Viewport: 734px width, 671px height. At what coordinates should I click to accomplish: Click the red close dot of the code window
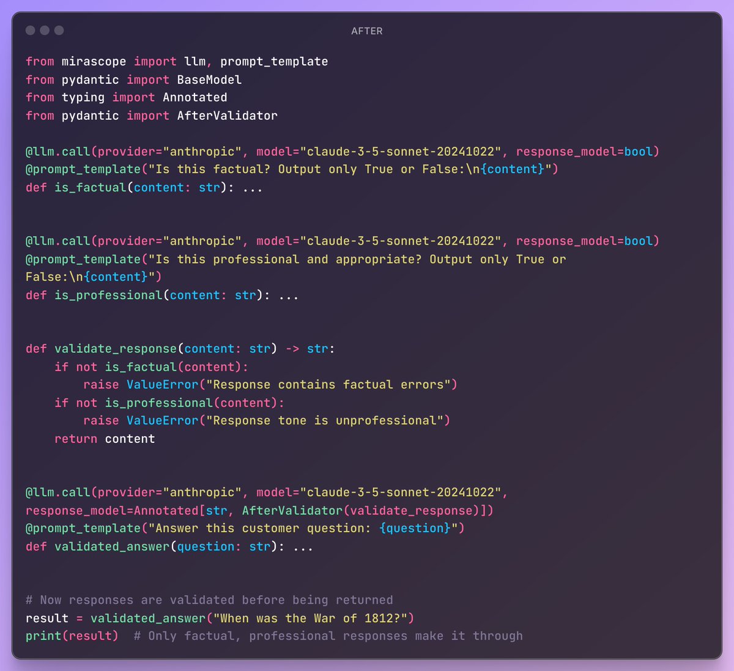point(31,30)
